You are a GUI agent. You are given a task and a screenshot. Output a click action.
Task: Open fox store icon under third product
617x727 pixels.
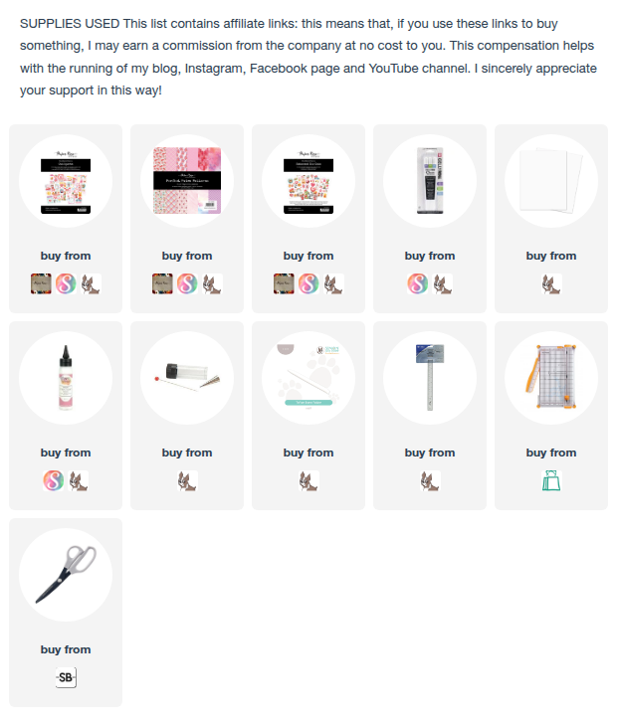coord(333,283)
